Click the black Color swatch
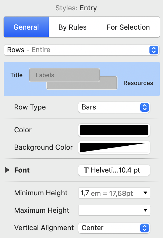 114,130
